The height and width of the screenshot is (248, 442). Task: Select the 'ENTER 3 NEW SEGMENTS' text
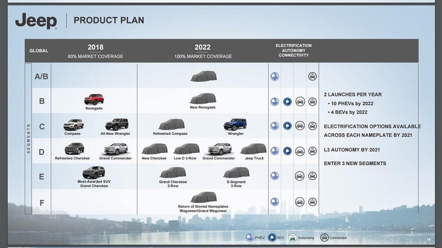point(355,163)
